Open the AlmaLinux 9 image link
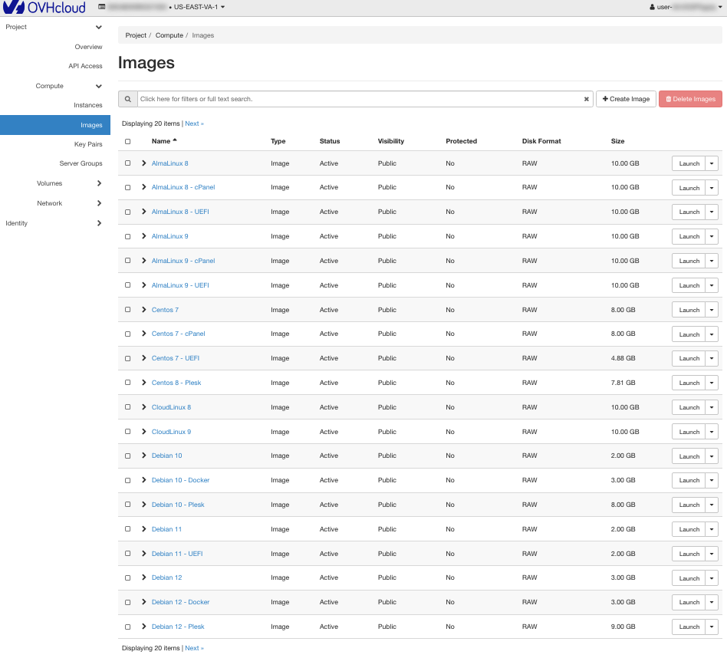The image size is (727, 658). [169, 236]
